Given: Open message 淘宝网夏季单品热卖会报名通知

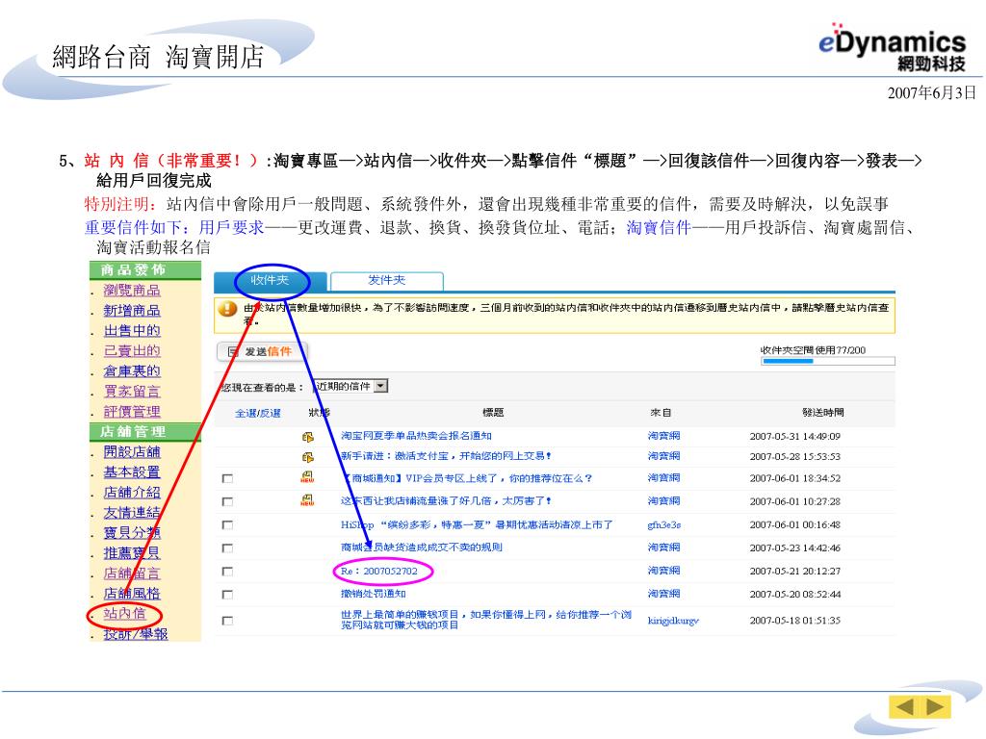Looking at the screenshot, I should [x=416, y=436].
